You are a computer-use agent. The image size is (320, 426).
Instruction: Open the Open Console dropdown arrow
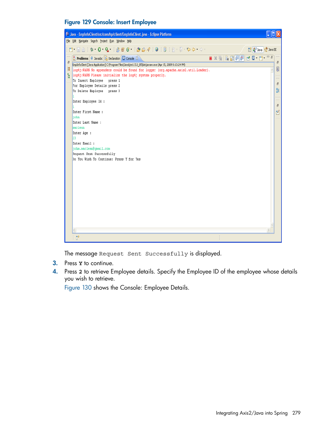(x=264, y=58)
